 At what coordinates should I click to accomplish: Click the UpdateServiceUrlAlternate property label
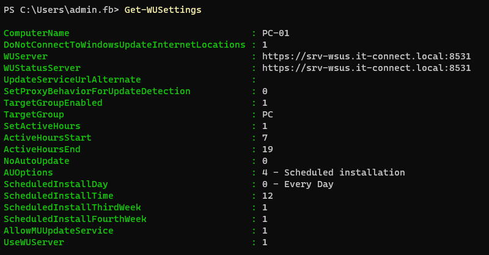point(72,79)
